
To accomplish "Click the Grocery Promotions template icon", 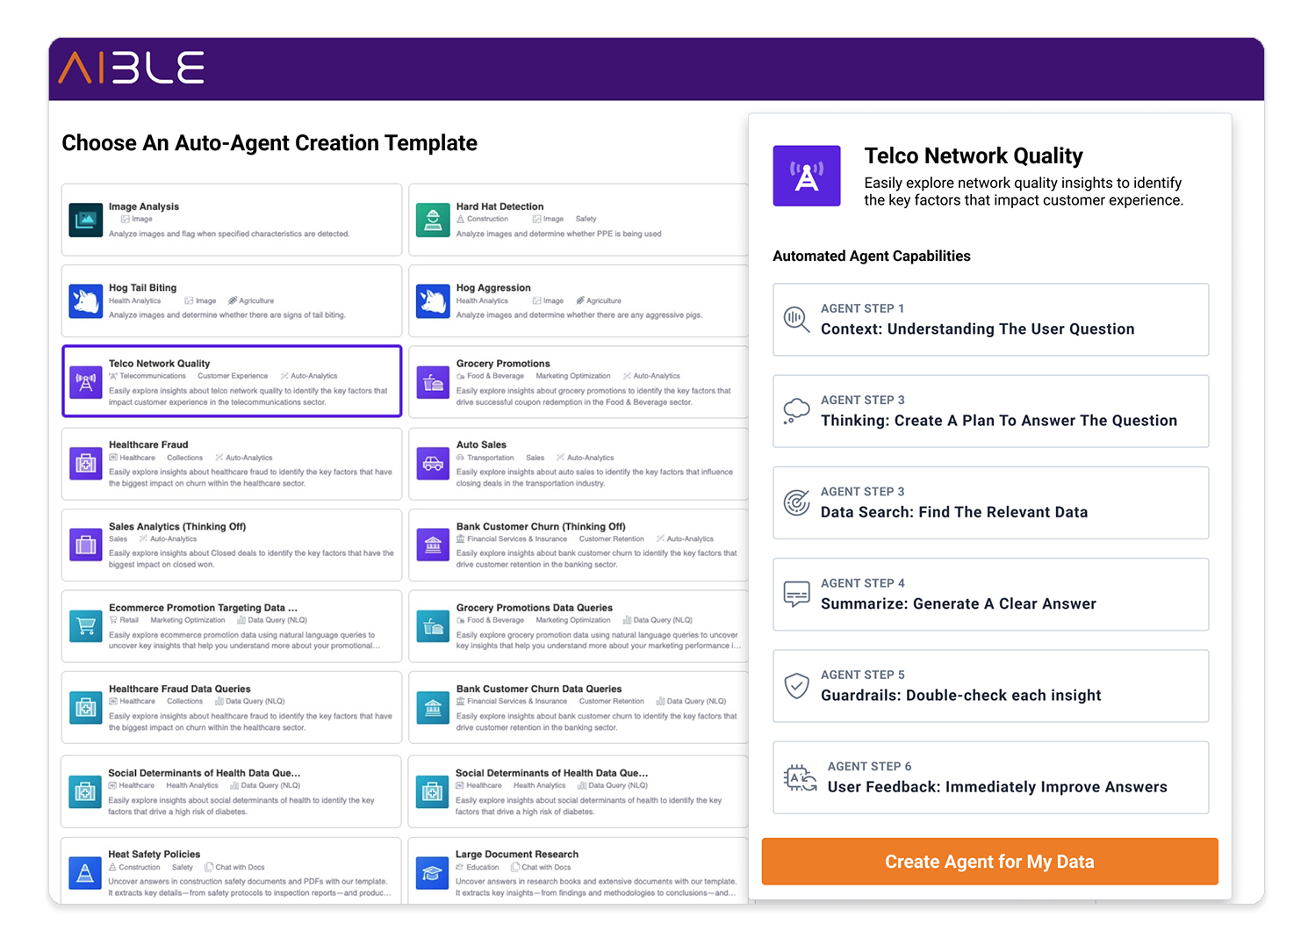I will [x=433, y=382].
